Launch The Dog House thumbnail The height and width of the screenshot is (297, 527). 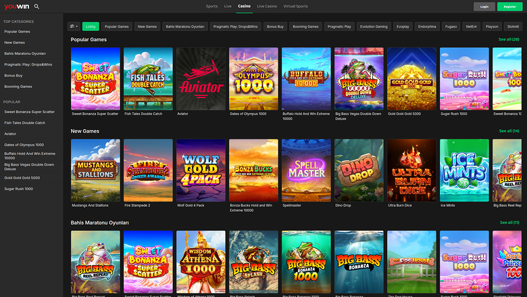(x=411, y=262)
